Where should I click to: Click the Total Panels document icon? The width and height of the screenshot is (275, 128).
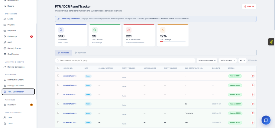tap(61, 30)
